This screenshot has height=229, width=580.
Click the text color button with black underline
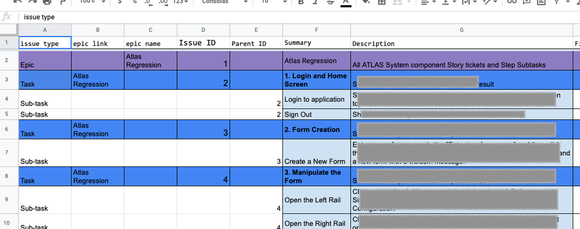tap(346, 2)
